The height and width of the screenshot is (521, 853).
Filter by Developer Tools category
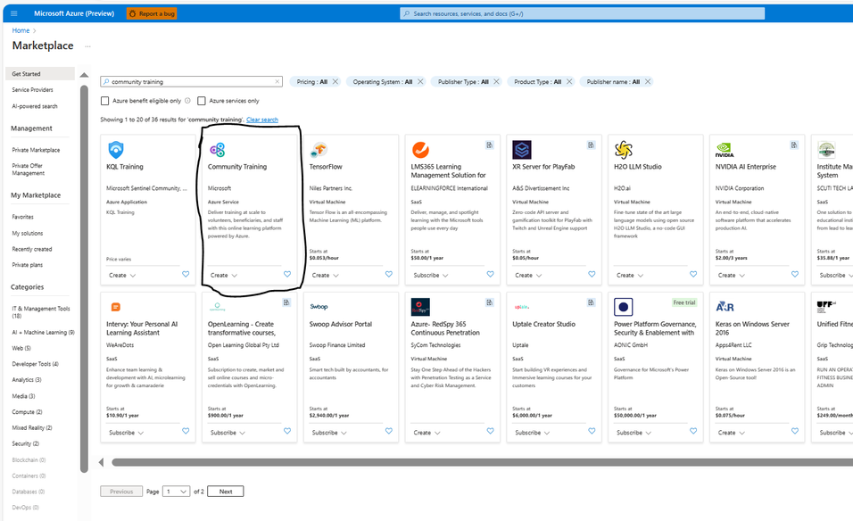pyautogui.click(x=35, y=364)
